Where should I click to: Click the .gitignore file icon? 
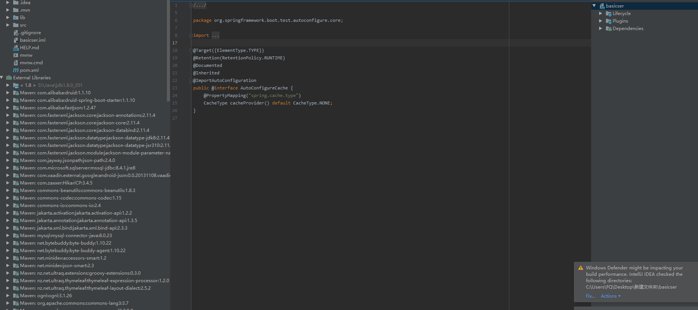pos(16,33)
